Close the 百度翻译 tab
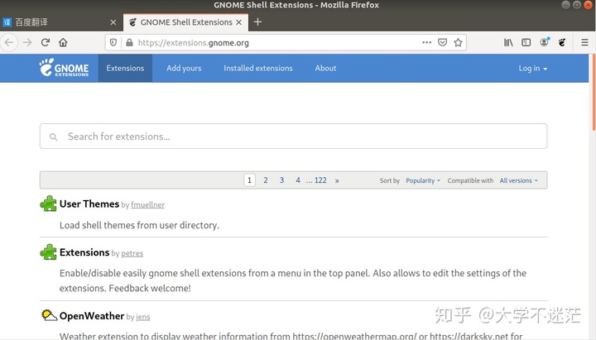The width and height of the screenshot is (596, 340). click(113, 22)
